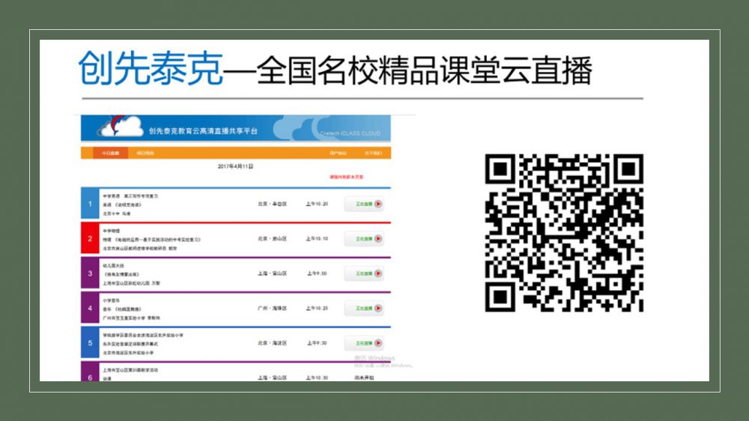
Task: Play live stream for course 1
Action: coord(377,204)
